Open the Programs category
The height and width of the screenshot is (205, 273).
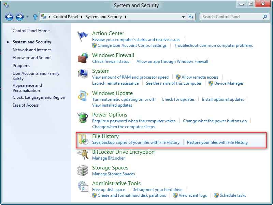tap(21, 66)
